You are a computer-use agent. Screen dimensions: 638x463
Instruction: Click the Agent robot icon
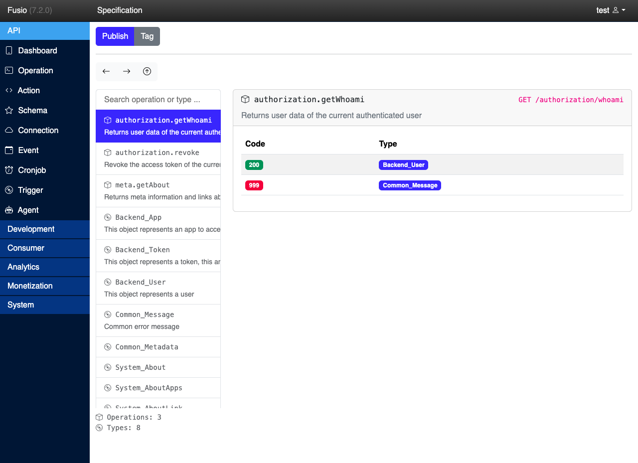[9, 210]
